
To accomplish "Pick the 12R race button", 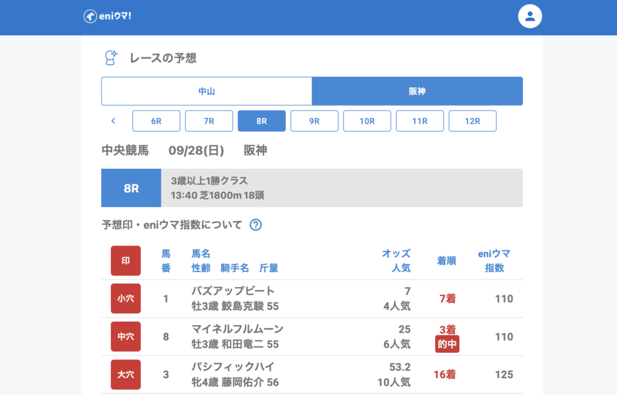I will 472,121.
